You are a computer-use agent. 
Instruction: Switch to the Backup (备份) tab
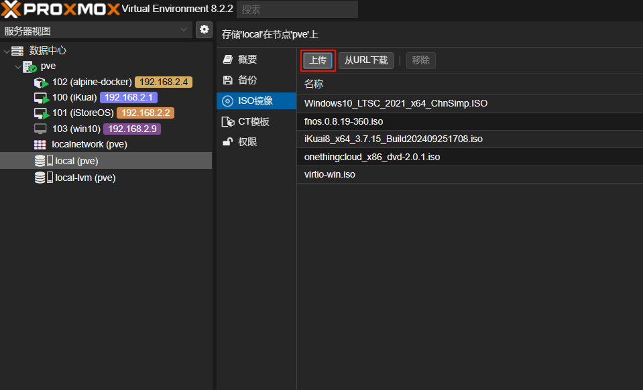click(247, 80)
